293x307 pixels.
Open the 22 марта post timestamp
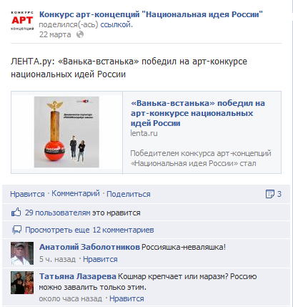point(55,34)
